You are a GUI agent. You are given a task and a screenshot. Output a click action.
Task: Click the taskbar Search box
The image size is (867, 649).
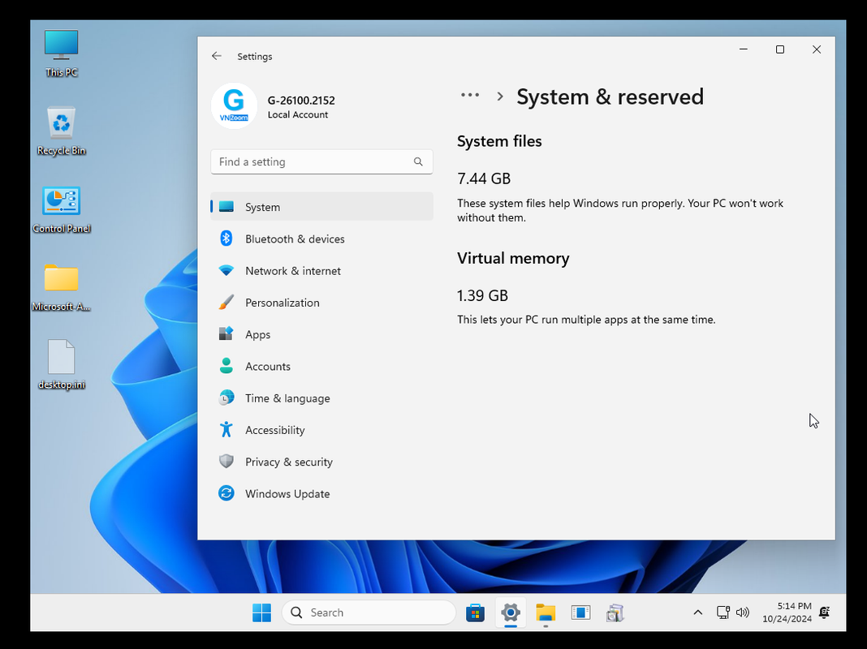[x=369, y=612]
